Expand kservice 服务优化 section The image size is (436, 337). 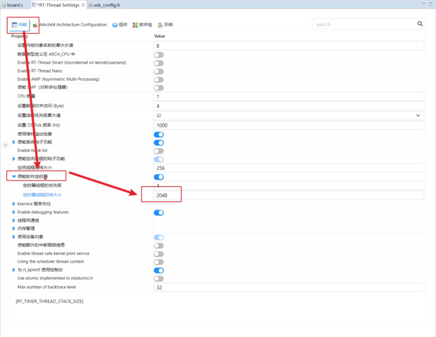pos(14,204)
